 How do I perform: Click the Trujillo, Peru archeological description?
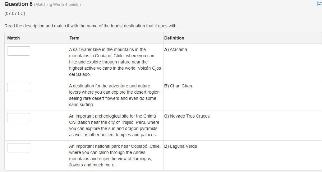tap(114, 125)
